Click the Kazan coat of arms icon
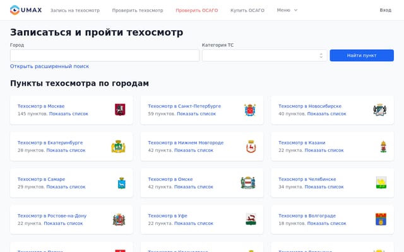Viewport: 404px width, 252px height. pyautogui.click(x=383, y=147)
